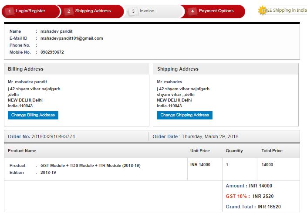
Task: Click order number 2018032910463774
Action: [53, 136]
